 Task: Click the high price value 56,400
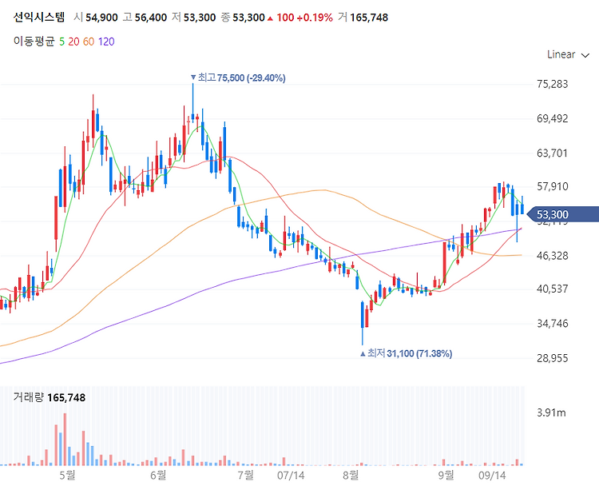[x=151, y=18]
